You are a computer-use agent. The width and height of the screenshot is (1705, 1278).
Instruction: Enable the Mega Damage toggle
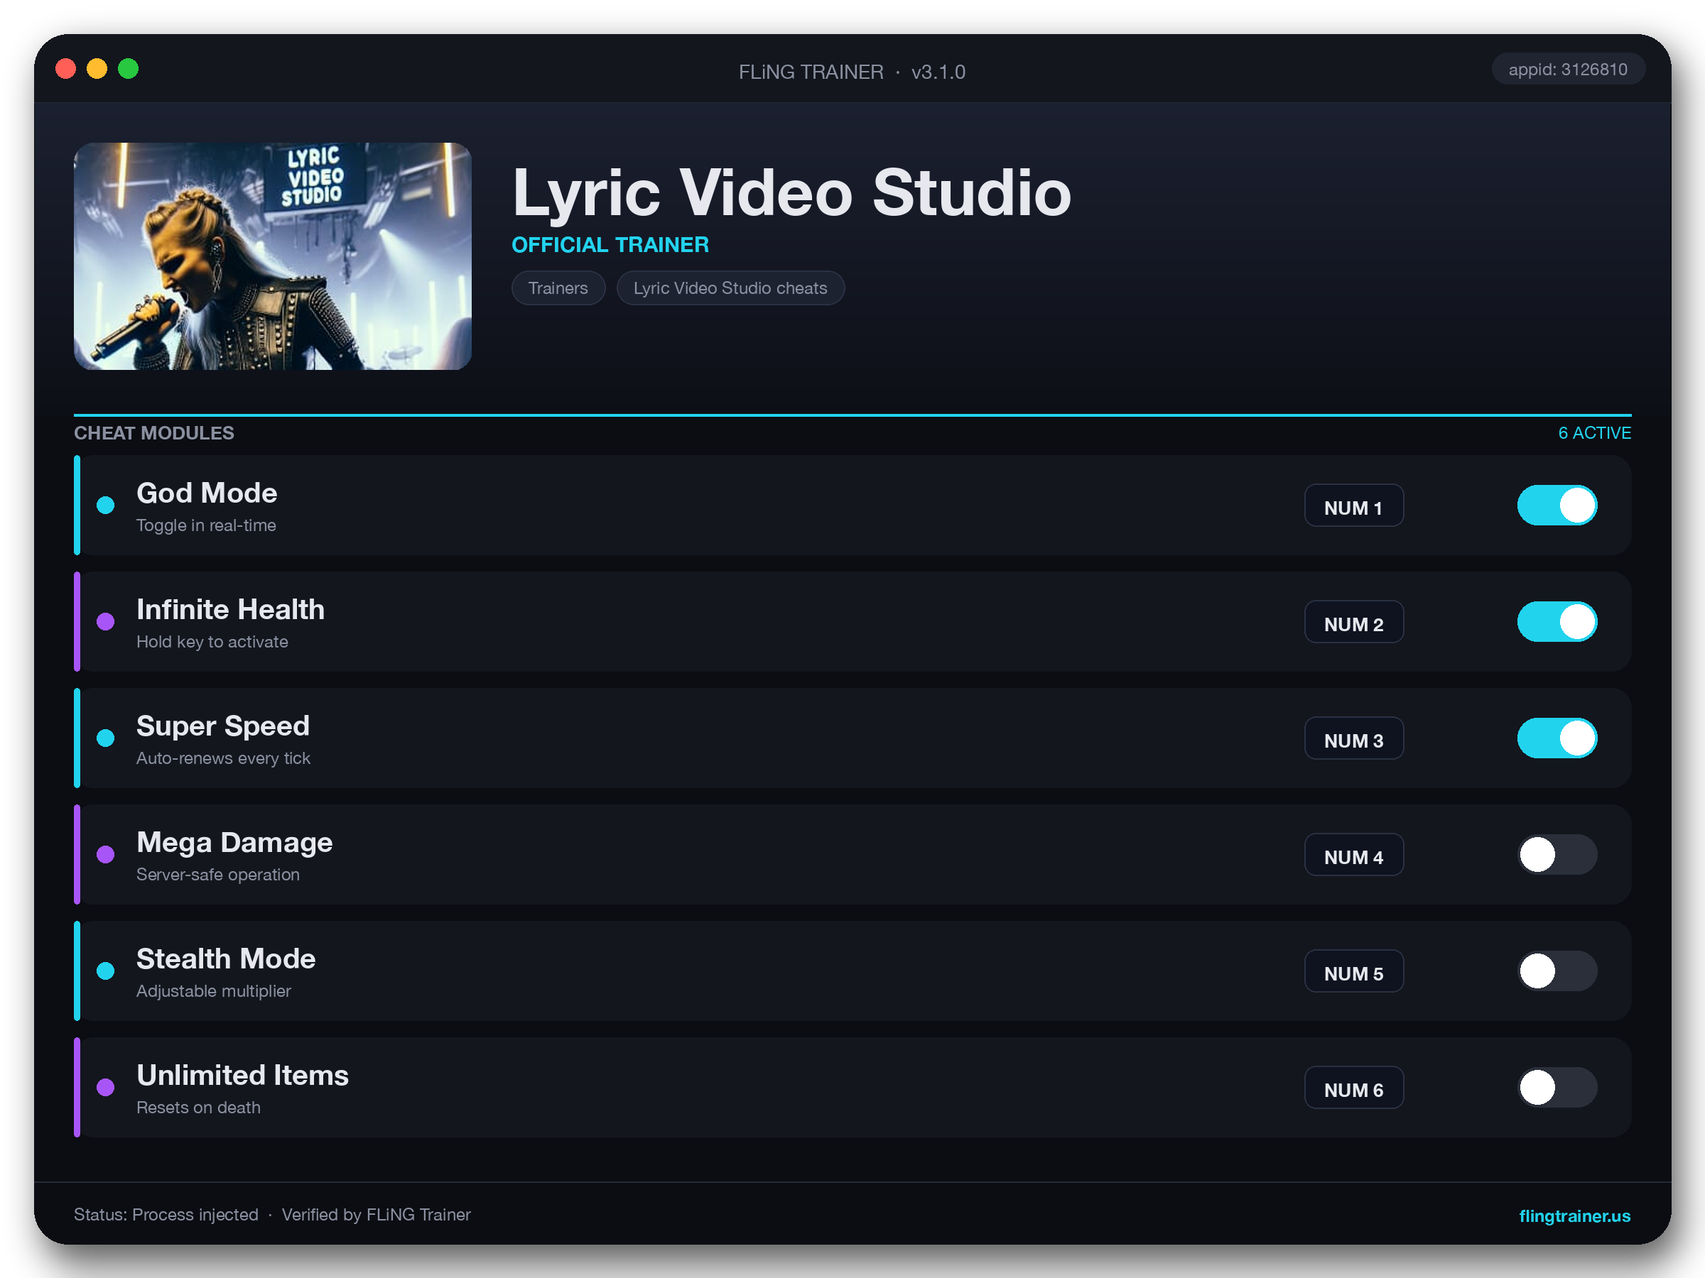pyautogui.click(x=1557, y=854)
